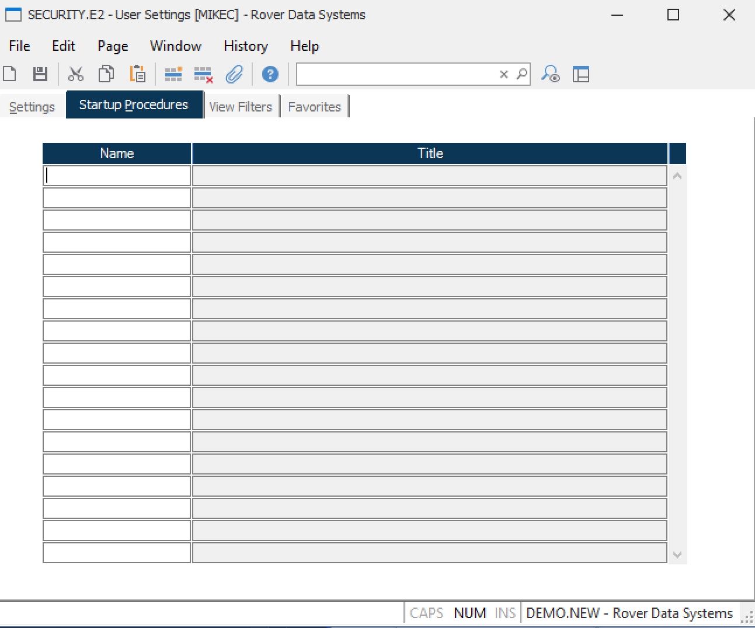Save the record with the floppy disk icon
Image resolution: width=755 pixels, height=628 pixels.
coord(40,74)
